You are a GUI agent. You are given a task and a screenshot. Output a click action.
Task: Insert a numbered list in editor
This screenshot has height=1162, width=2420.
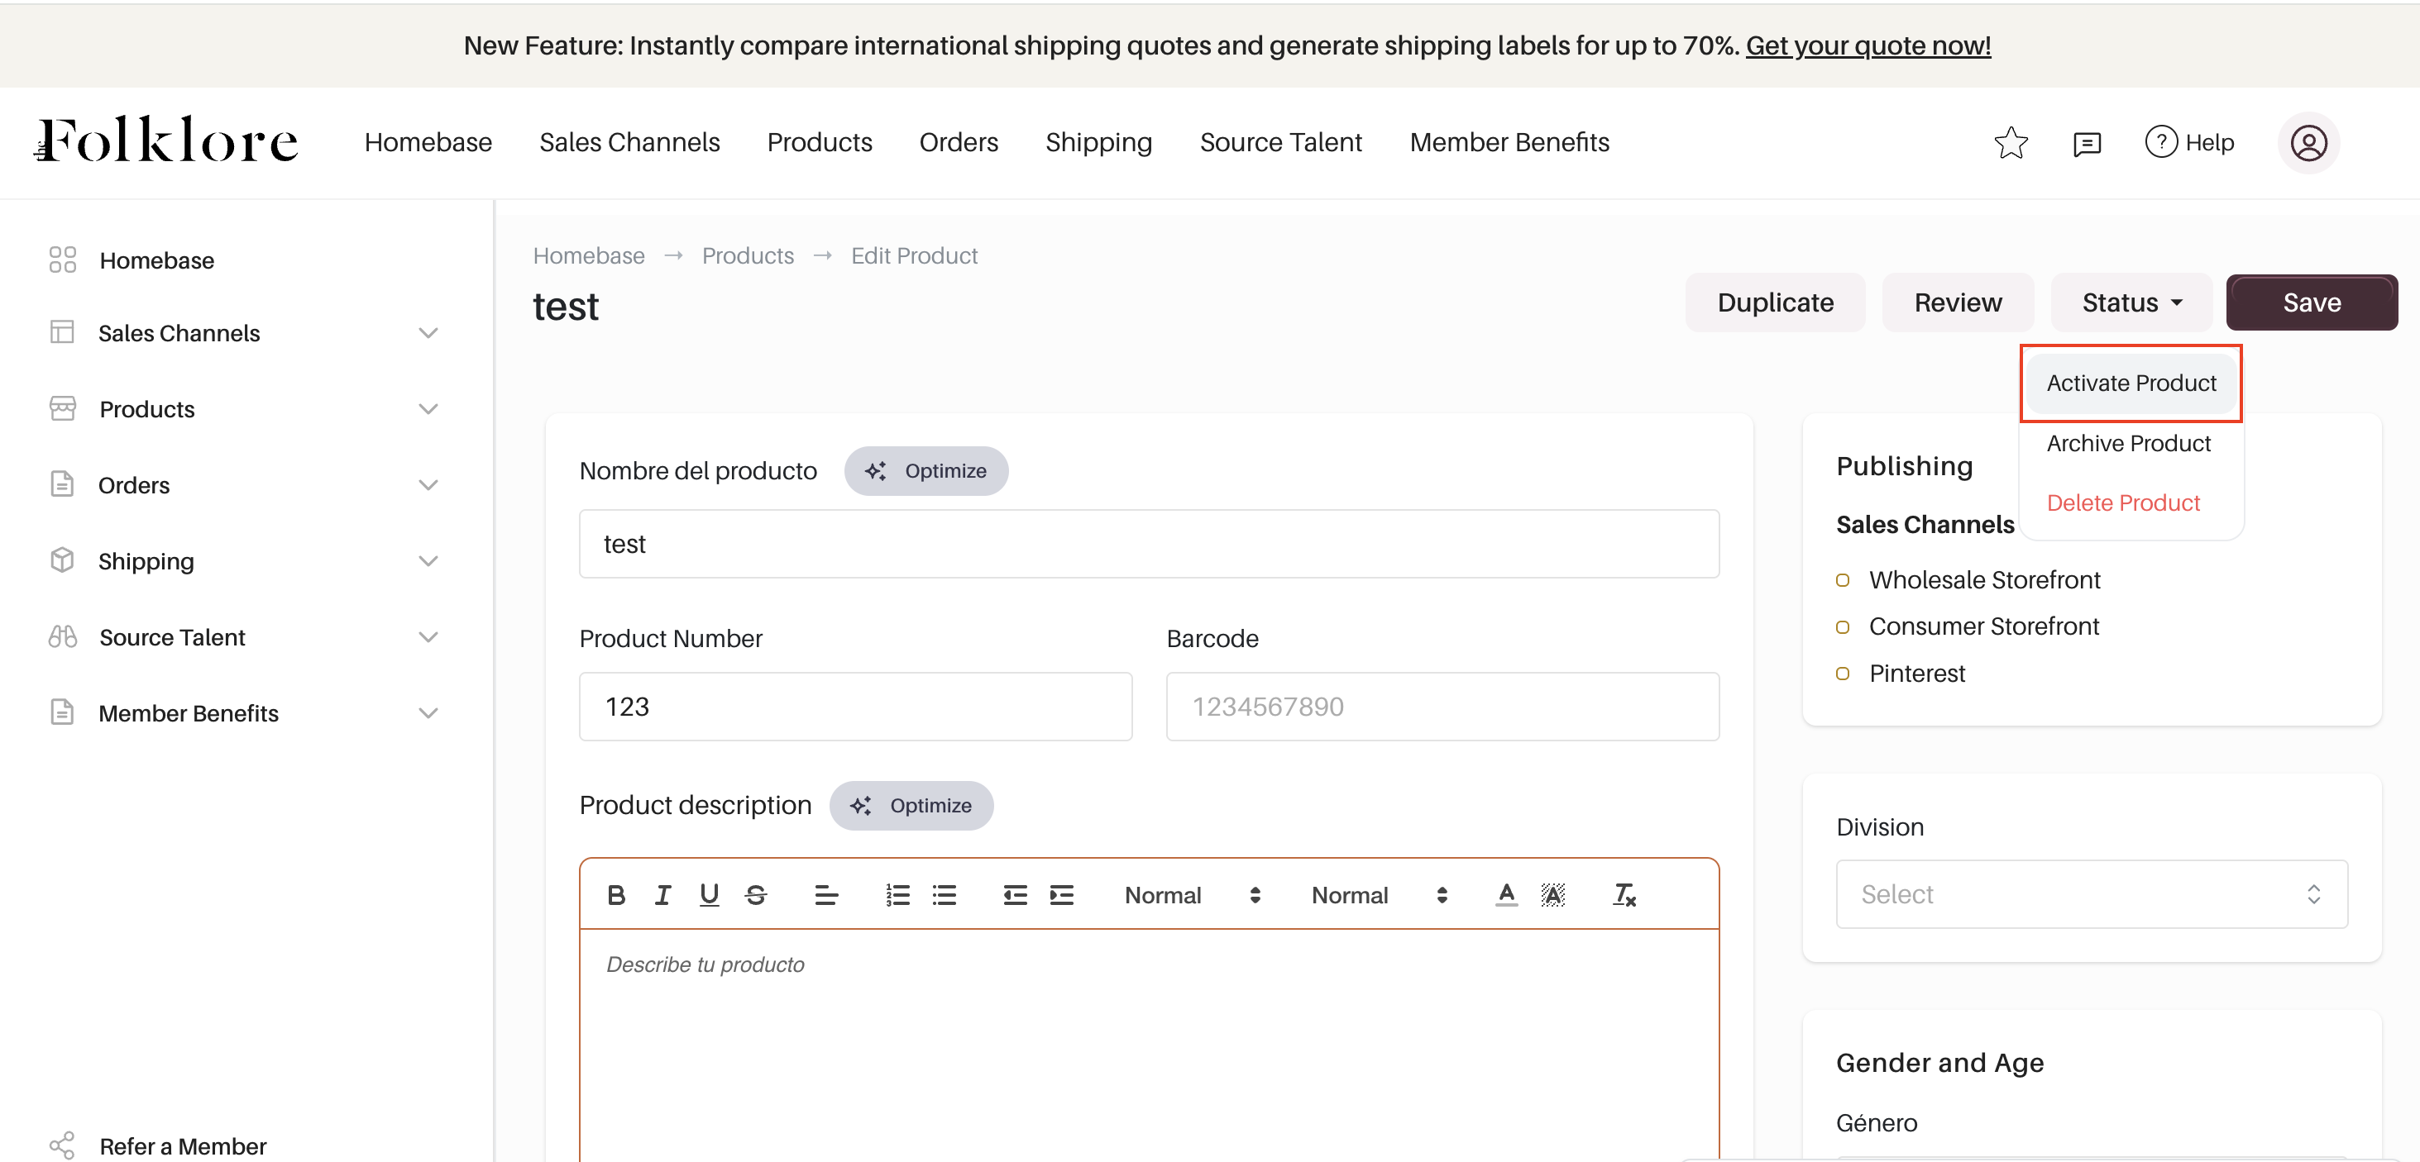pos(897,894)
